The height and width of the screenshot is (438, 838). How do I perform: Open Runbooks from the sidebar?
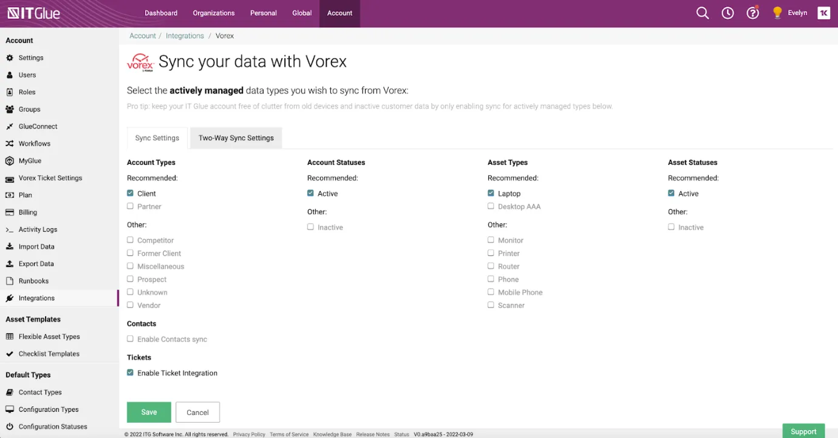click(33, 281)
